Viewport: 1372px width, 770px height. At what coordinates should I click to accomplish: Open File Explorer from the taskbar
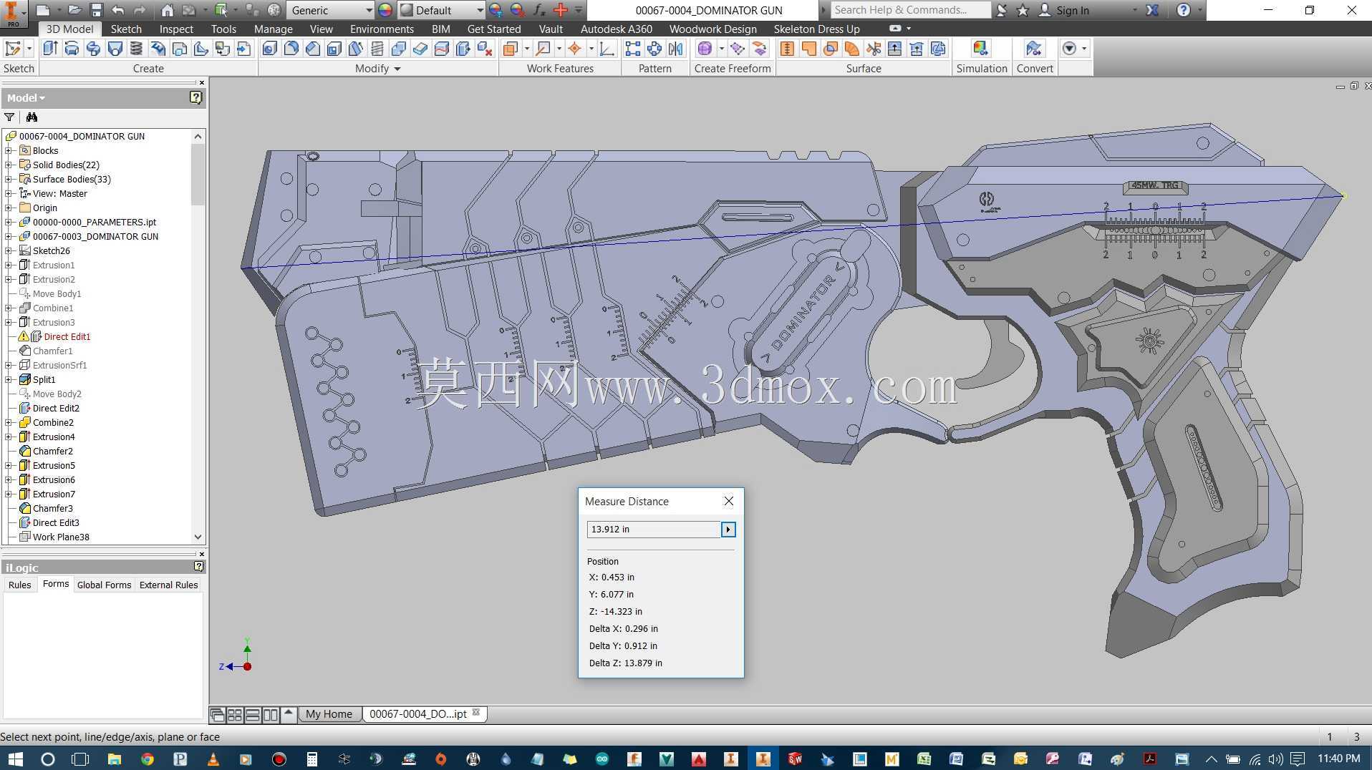pos(114,759)
